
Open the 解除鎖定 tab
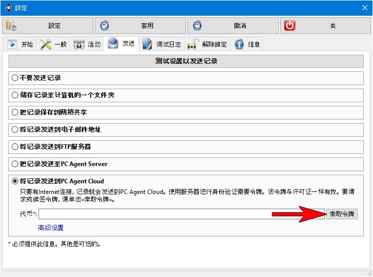pyautogui.click(x=207, y=44)
